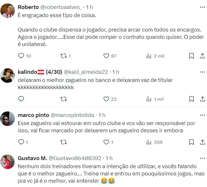View analytics on Roberto's 2 mil views
Viewport: 207px width, 187px height.
[149, 56]
